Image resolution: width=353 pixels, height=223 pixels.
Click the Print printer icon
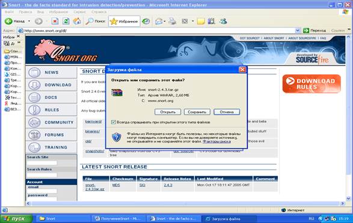[173, 22]
